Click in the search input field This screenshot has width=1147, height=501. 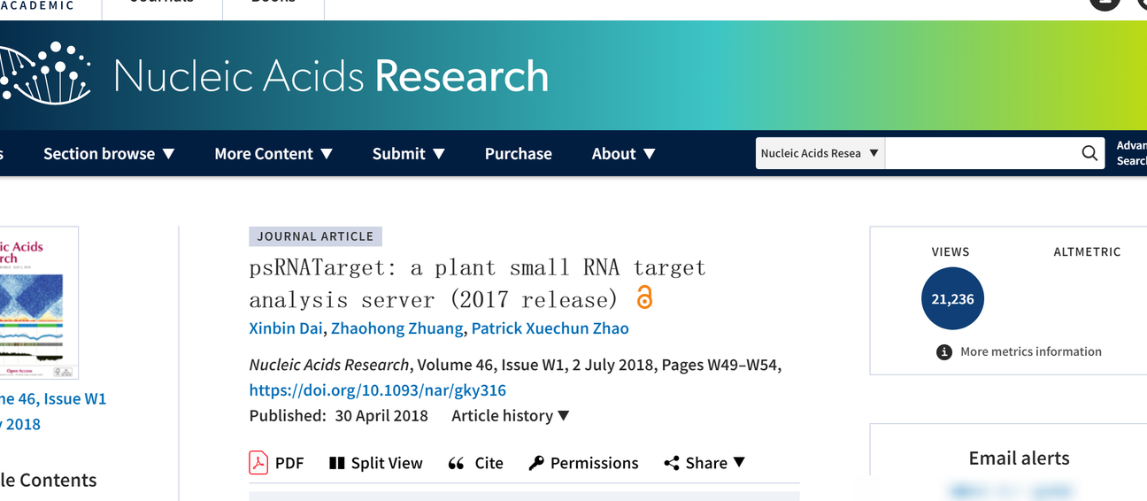point(981,153)
